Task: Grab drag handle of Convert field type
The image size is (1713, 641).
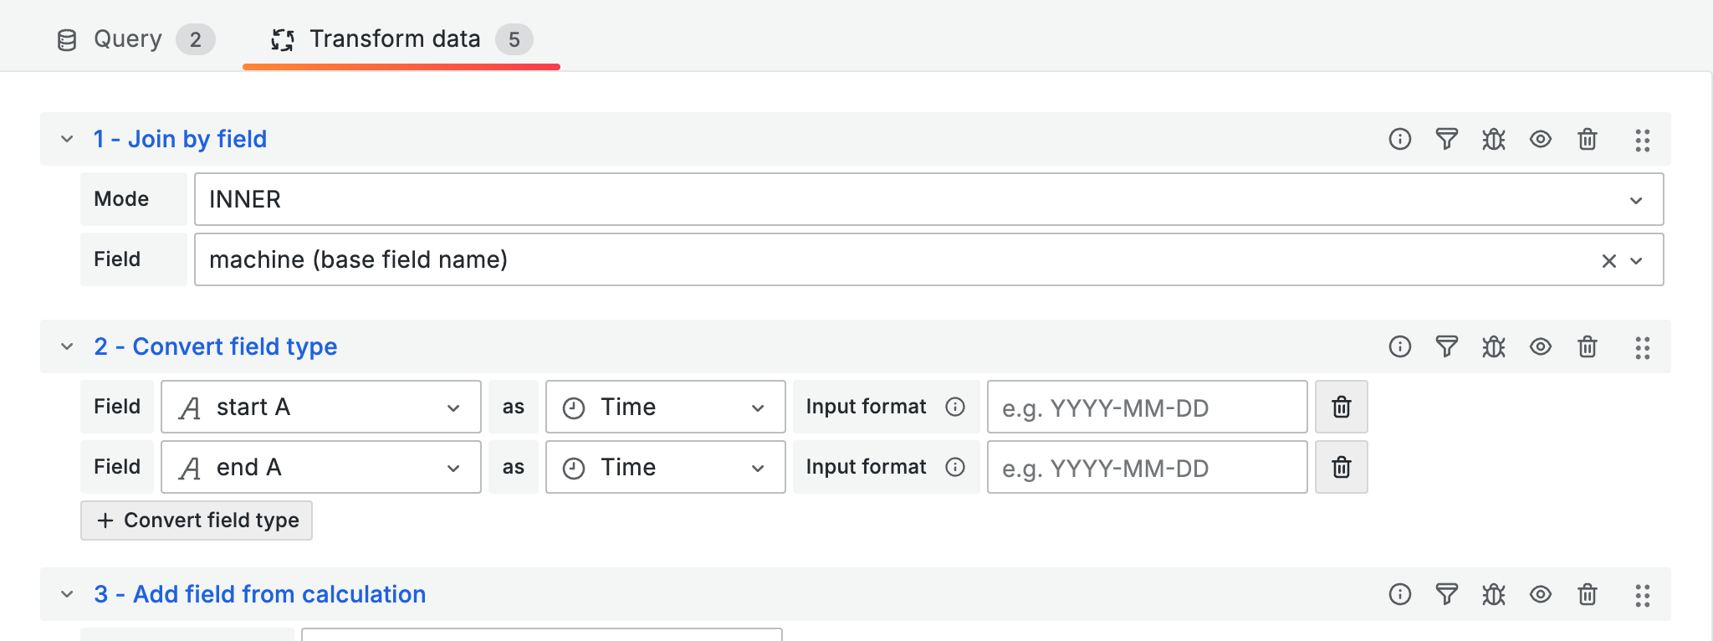Action: tap(1643, 347)
